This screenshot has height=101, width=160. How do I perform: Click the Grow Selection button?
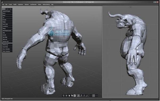(7, 49)
